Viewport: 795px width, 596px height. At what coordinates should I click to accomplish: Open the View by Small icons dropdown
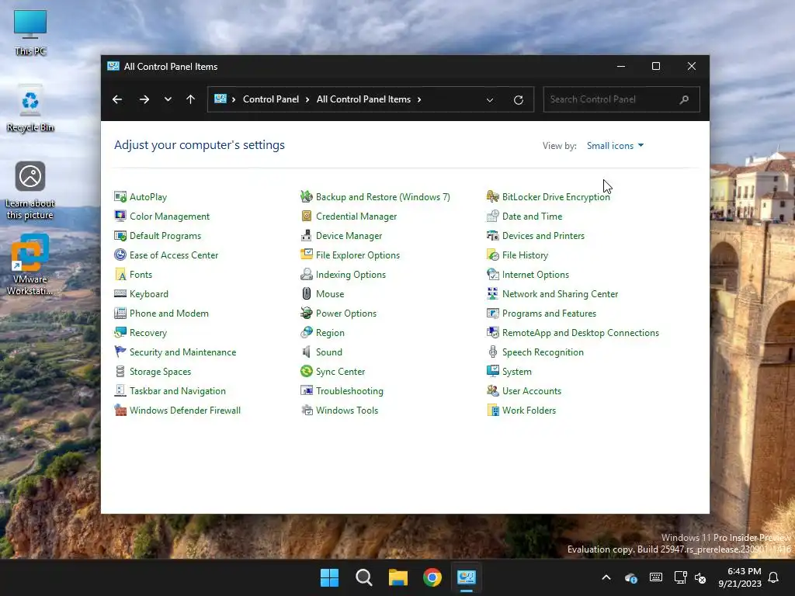615,145
